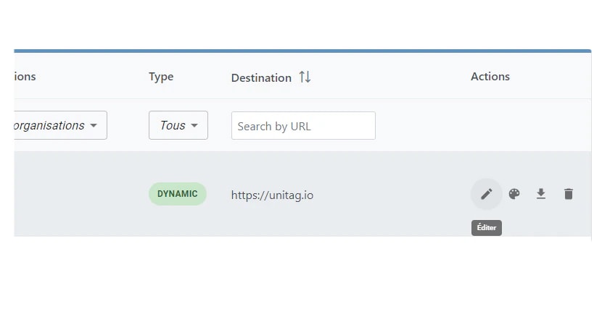Image resolution: width=602 pixels, height=309 pixels.
Task: Click the Éditer tooltip label
Action: point(487,228)
